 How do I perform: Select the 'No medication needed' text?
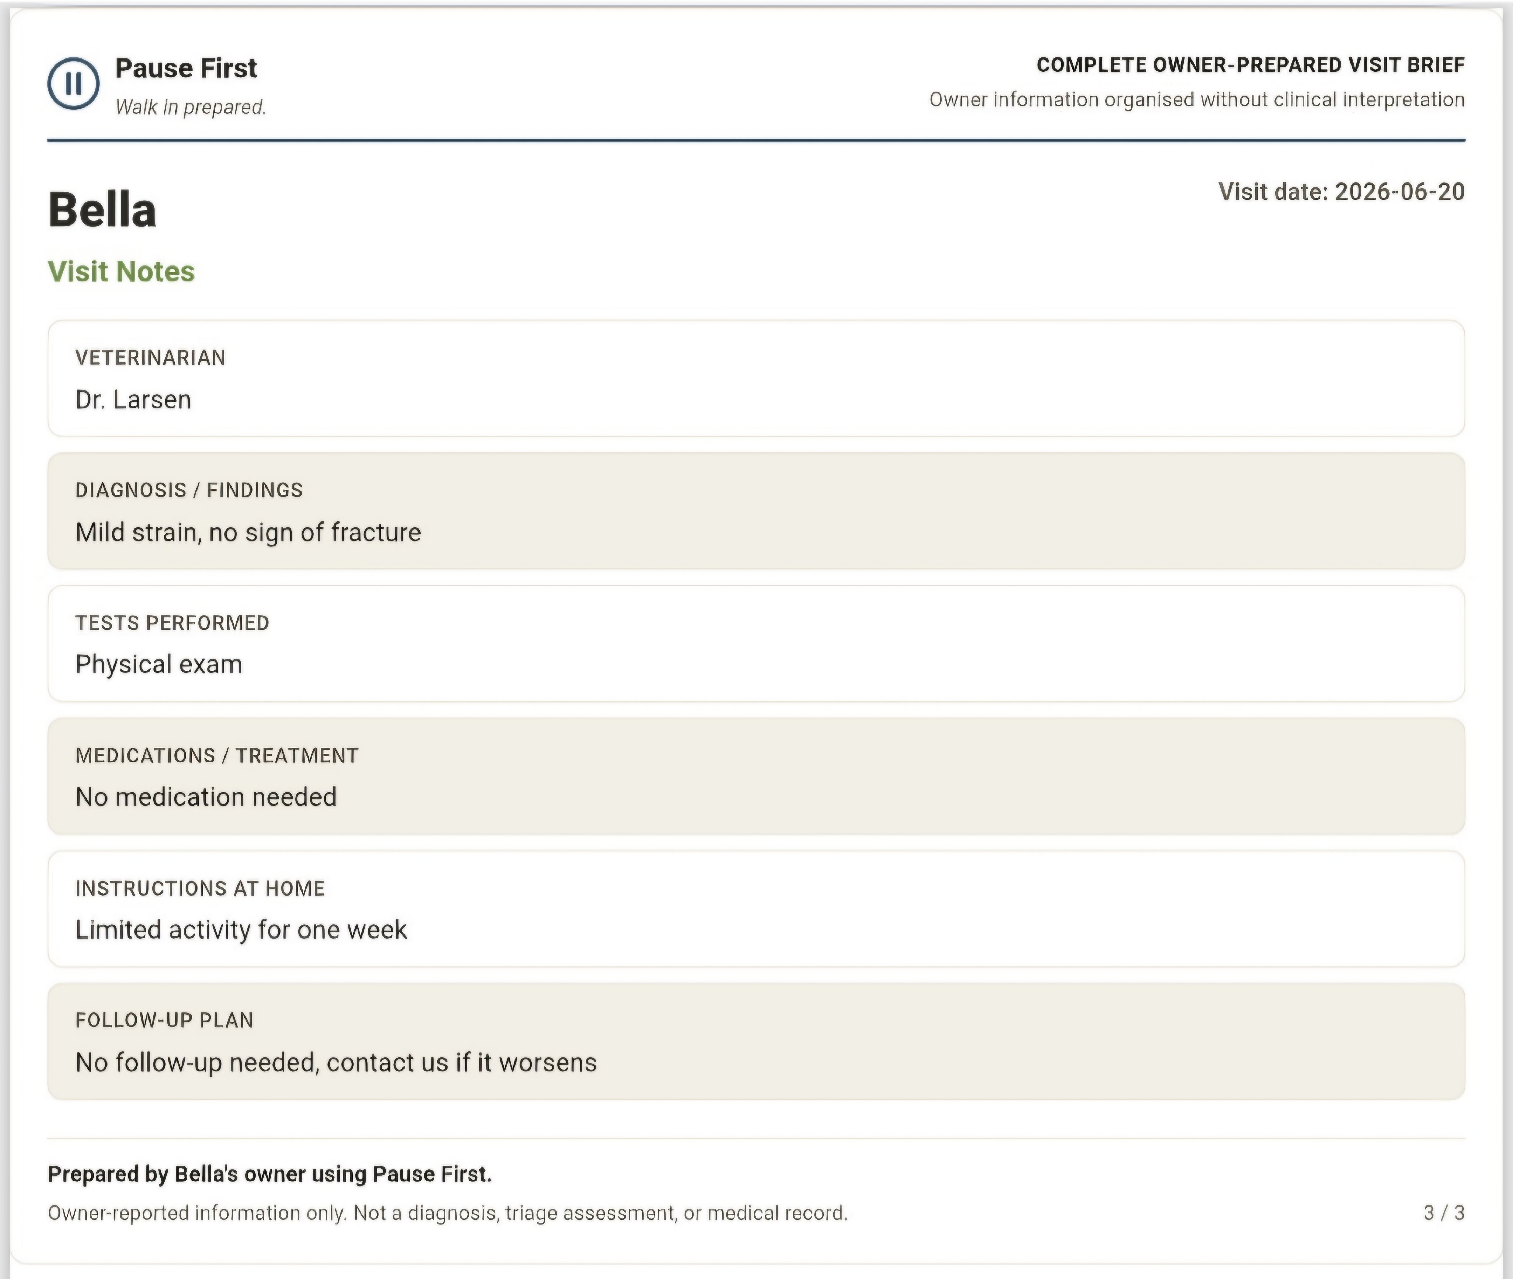pos(206,797)
